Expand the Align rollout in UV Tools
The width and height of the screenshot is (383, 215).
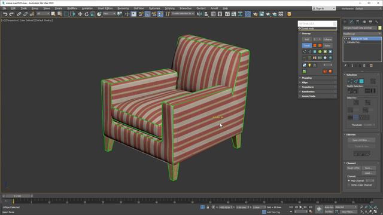[x=305, y=82]
